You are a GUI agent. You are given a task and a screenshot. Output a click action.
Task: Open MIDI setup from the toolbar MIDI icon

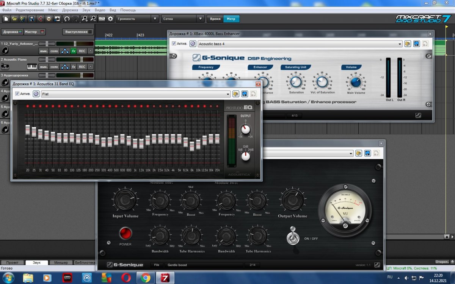(102, 19)
